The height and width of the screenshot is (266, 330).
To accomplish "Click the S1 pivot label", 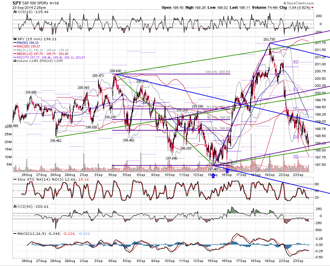I will click(x=296, y=137).
